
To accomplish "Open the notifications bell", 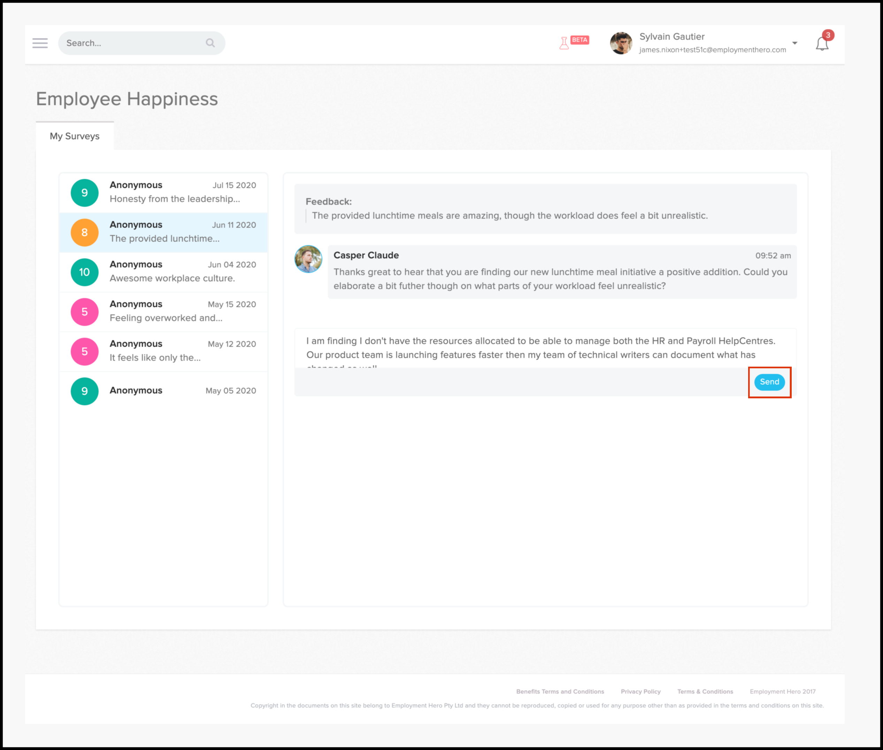I will 822,44.
